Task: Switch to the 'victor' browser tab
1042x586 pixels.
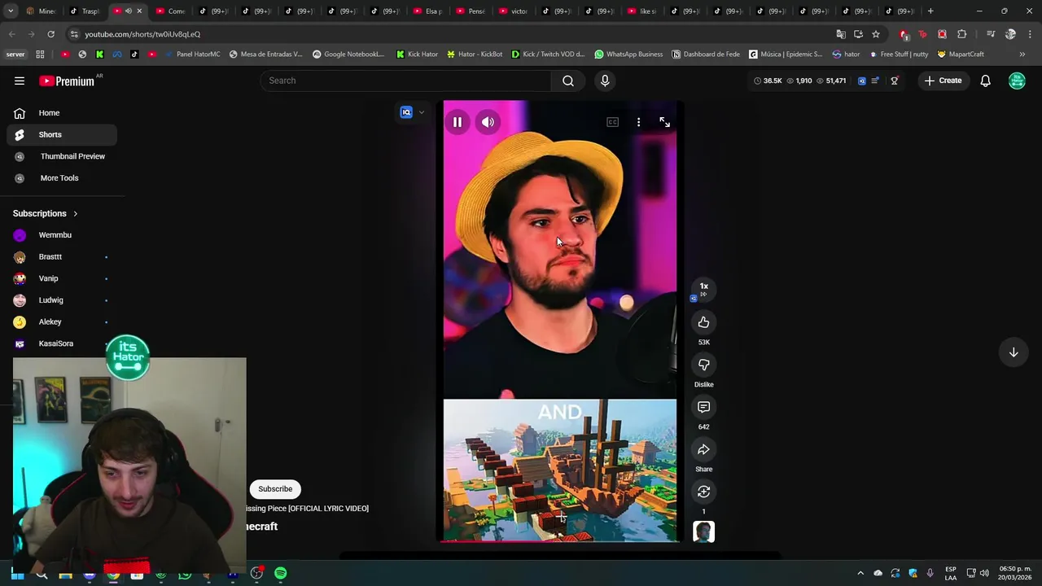Action: coord(513,11)
